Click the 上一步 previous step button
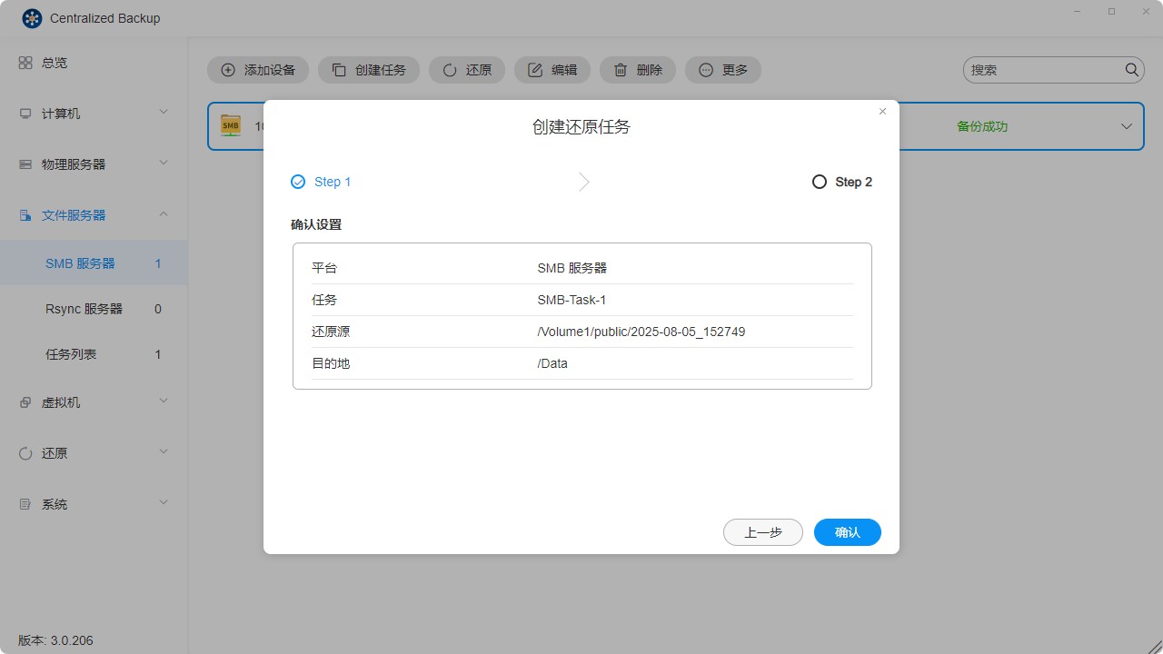Image resolution: width=1163 pixels, height=654 pixels. click(762, 532)
